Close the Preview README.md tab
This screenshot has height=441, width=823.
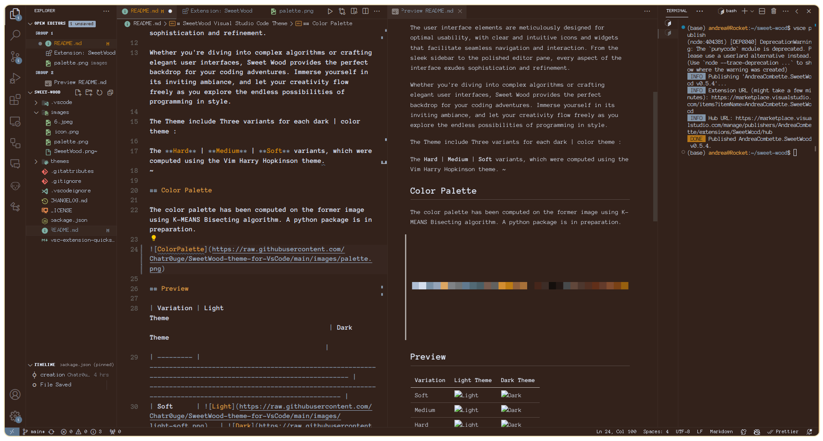tap(460, 11)
